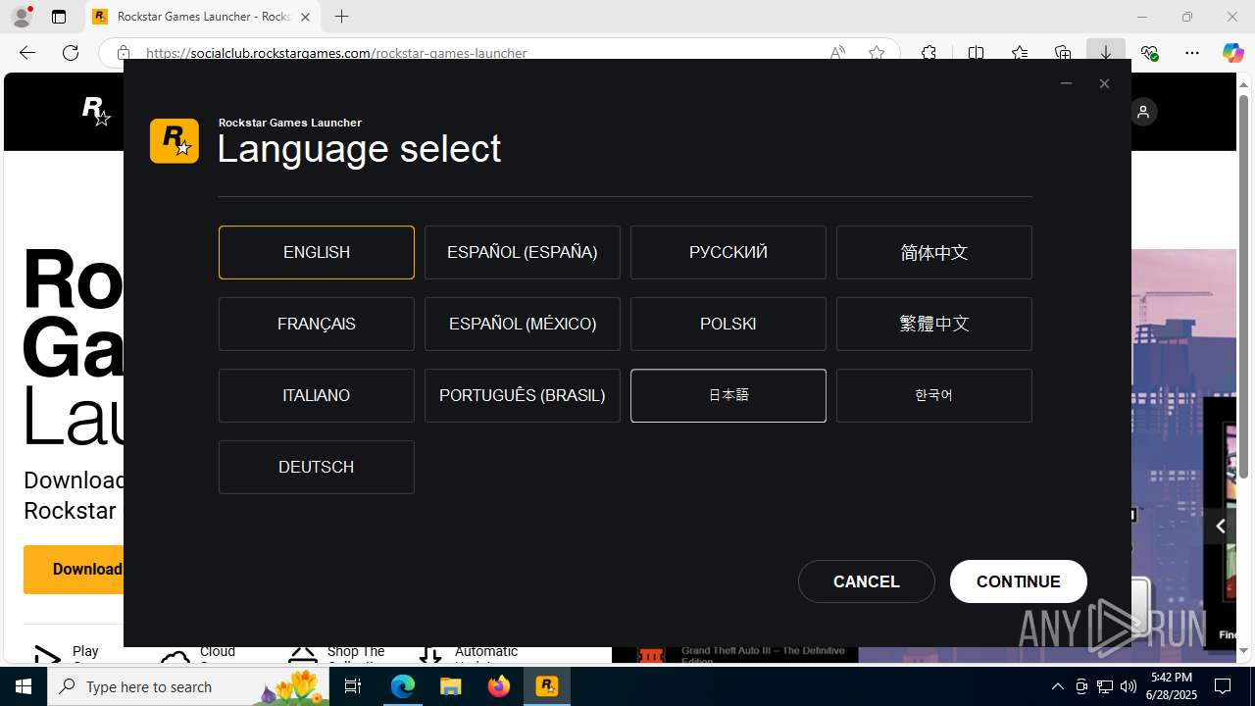
Task: Open network icon in system tray
Action: (x=1105, y=686)
